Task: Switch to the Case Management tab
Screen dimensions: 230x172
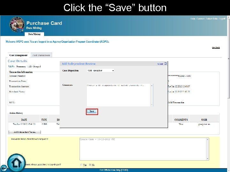Action: tap(18, 55)
